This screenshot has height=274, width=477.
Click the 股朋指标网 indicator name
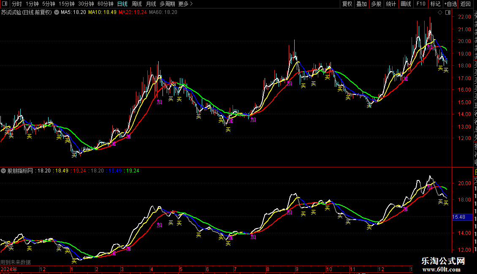pos(20,171)
